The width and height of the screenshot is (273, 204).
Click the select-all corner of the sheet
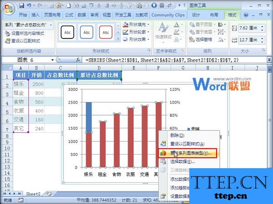[7, 67]
